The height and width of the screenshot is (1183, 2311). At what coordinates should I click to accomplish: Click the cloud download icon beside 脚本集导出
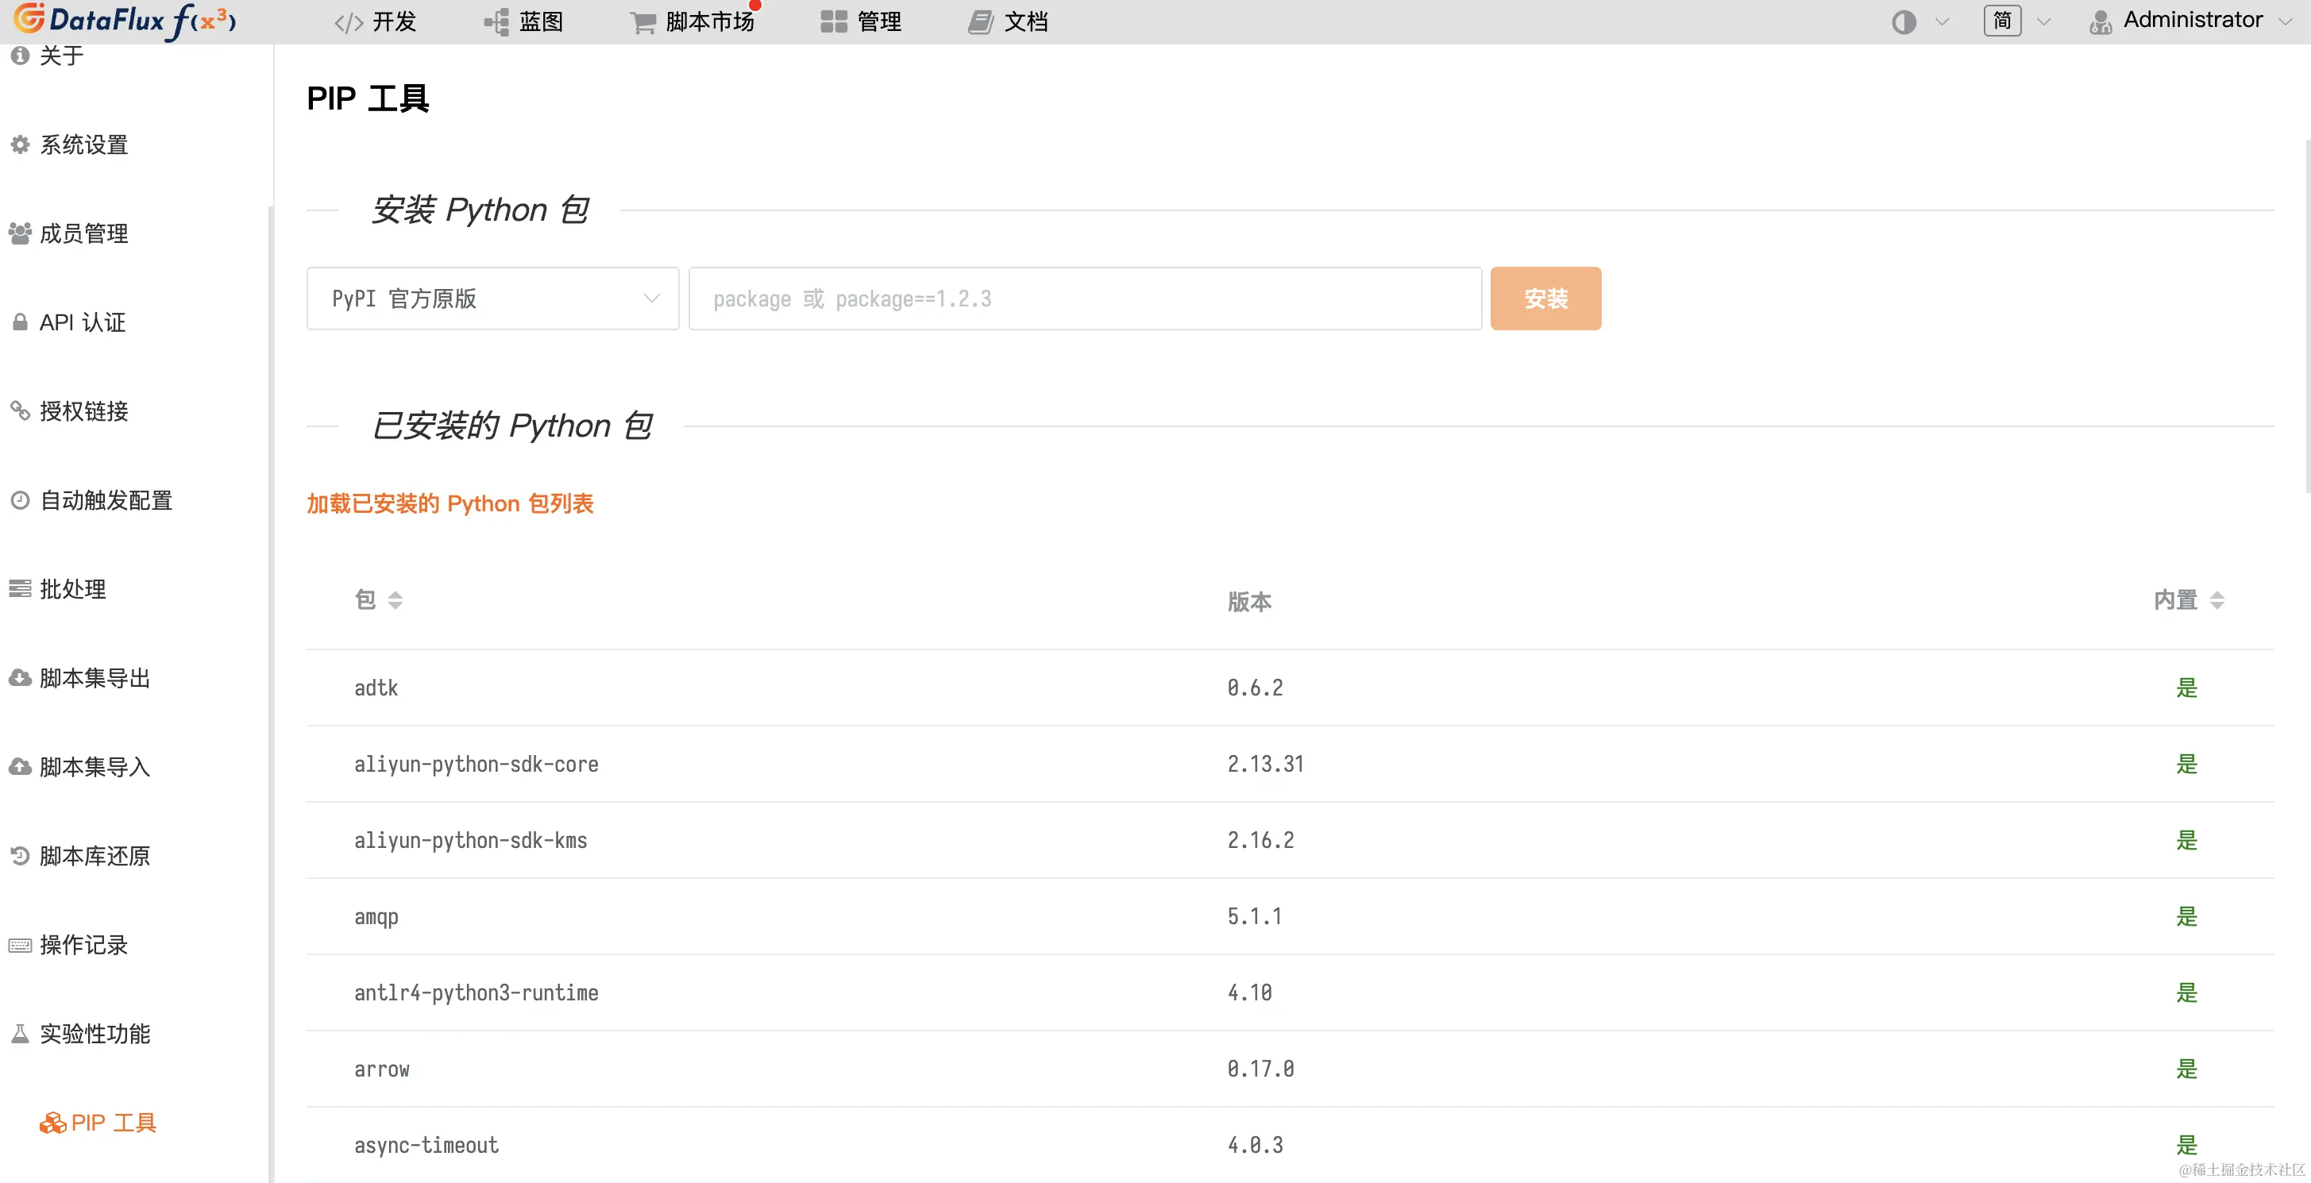(20, 678)
